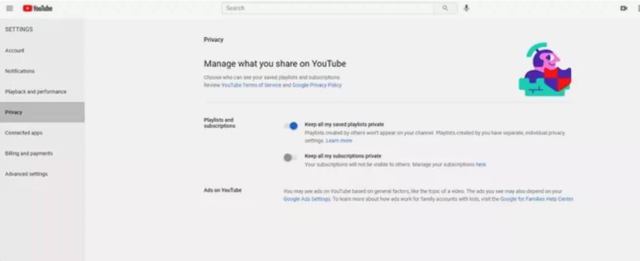Open YouTube Terms of Service link
640x261 pixels.
251,85
